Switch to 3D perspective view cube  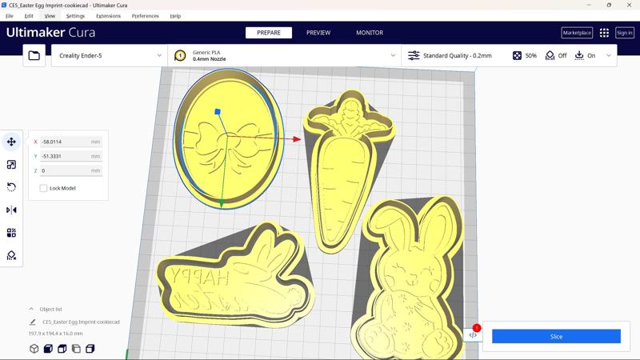34,349
